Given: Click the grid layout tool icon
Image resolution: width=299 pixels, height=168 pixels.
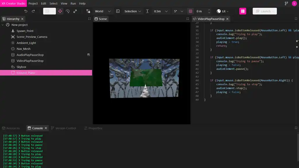Looking at the screenshot, I should coord(47,11).
